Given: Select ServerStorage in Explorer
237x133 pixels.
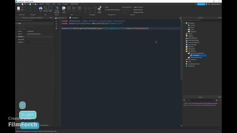Looking at the screenshot, I should [x=191, y=44].
